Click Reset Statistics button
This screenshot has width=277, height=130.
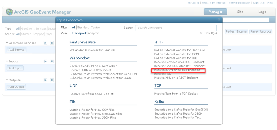pos(261,31)
